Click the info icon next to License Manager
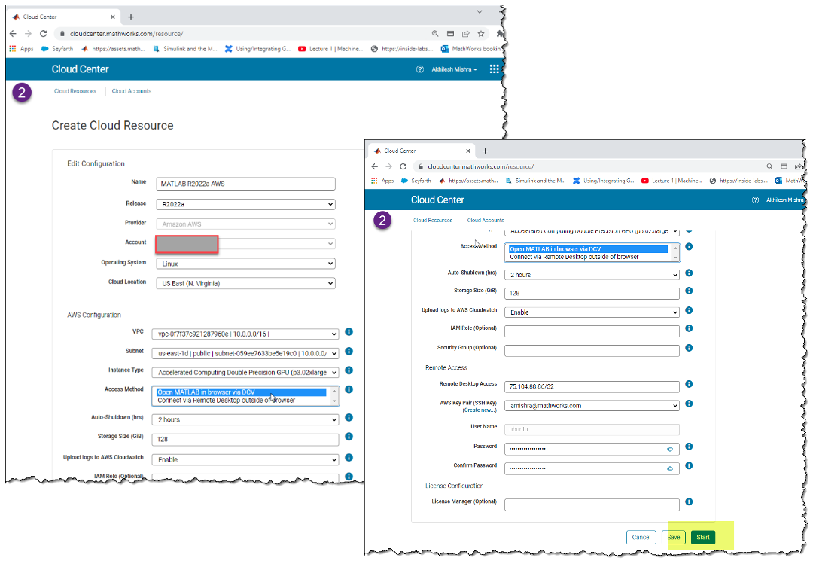 [689, 501]
